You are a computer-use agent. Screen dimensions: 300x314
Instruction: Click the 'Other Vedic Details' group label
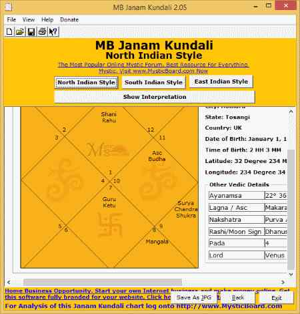(239, 184)
